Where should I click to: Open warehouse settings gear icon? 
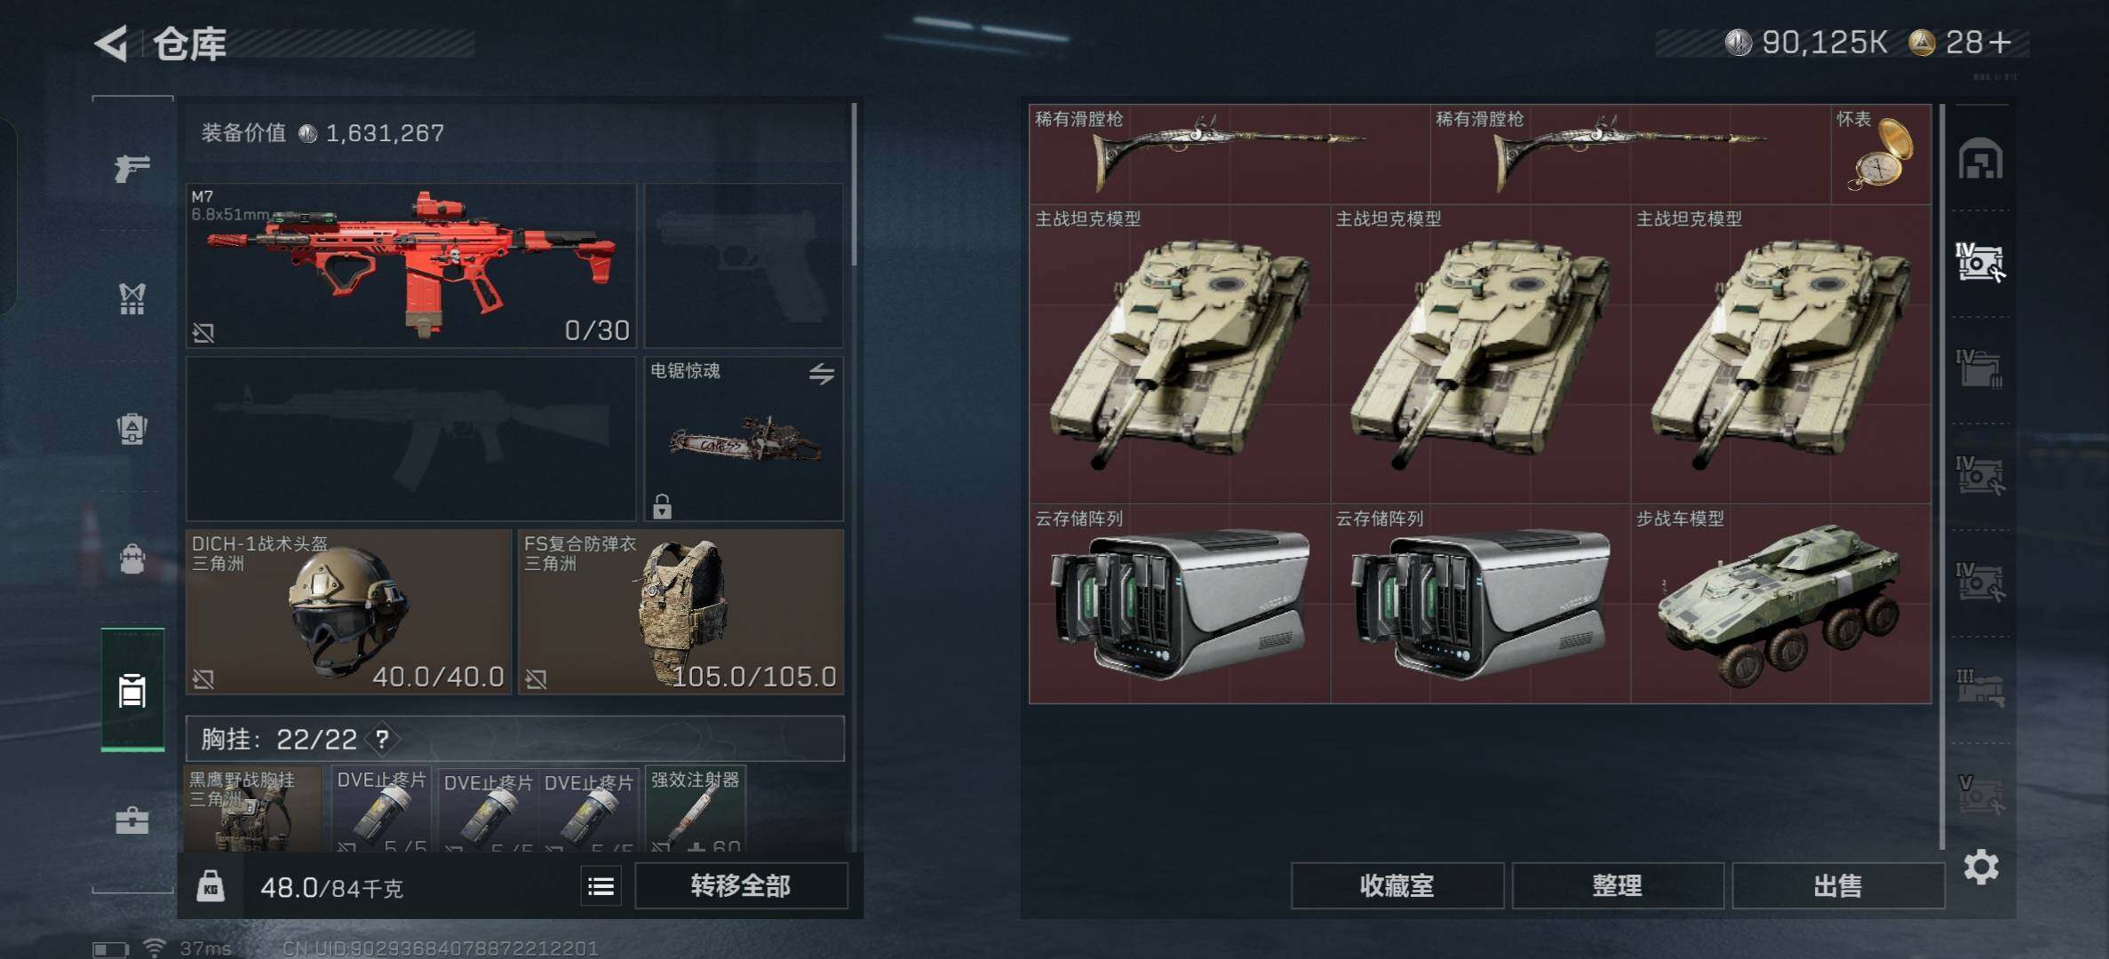point(1981,867)
